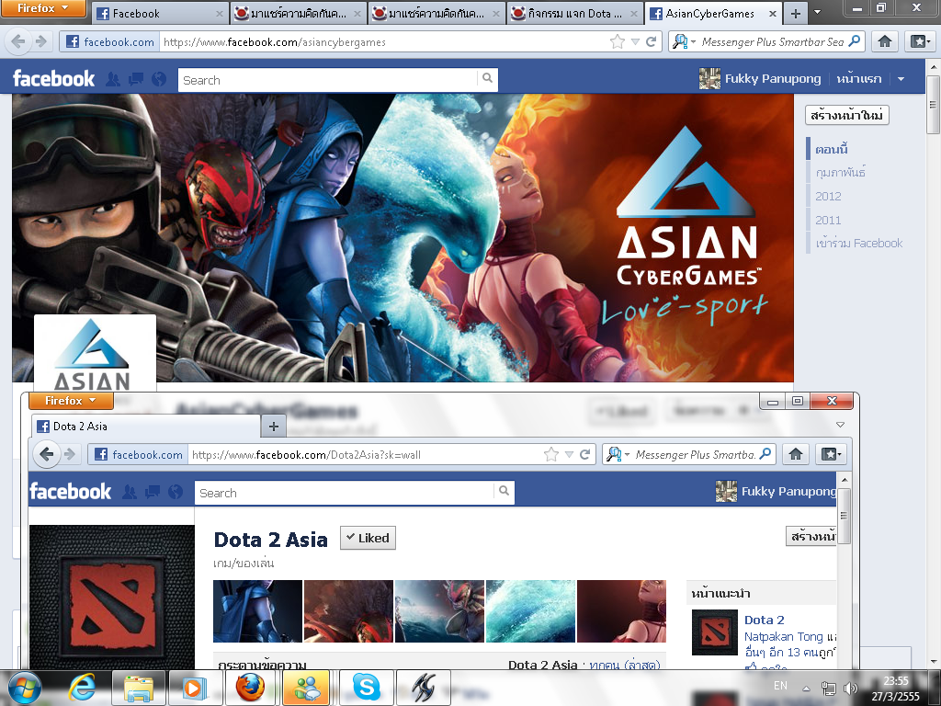Click forward arrow in main Firefox window

click(x=40, y=41)
